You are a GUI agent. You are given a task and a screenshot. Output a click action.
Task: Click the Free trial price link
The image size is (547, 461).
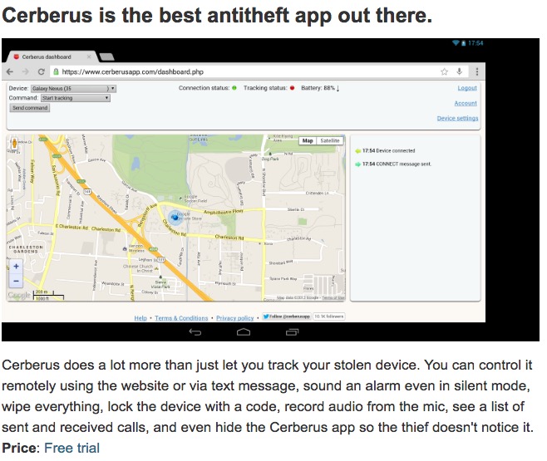click(71, 448)
